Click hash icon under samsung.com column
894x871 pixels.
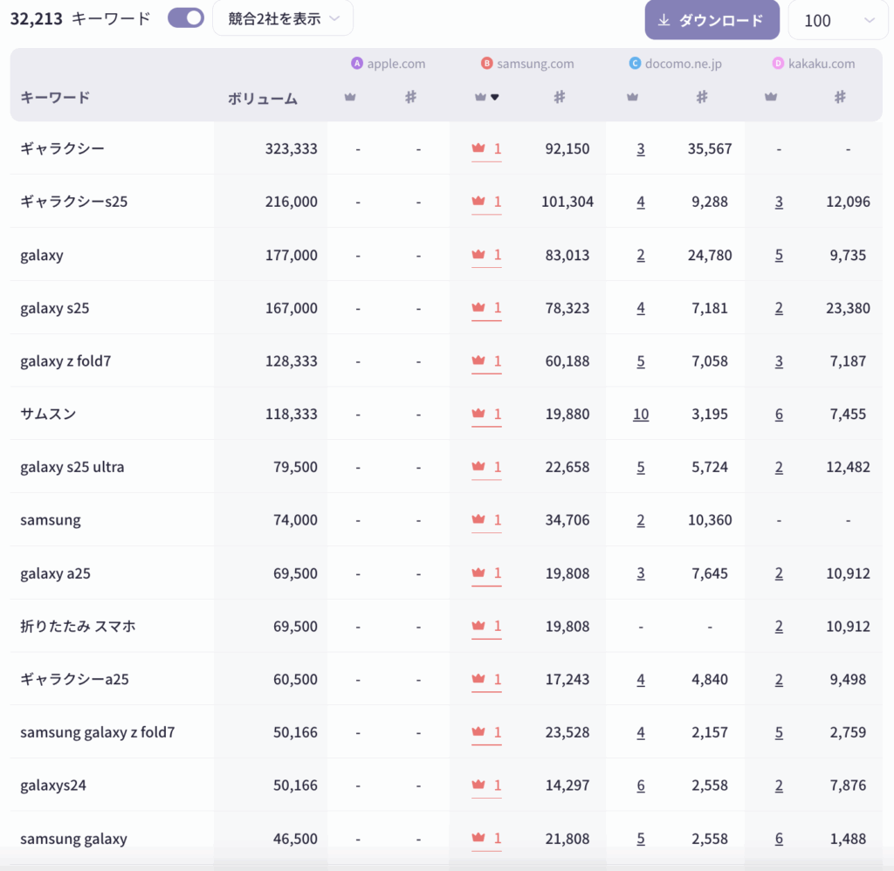(x=560, y=98)
